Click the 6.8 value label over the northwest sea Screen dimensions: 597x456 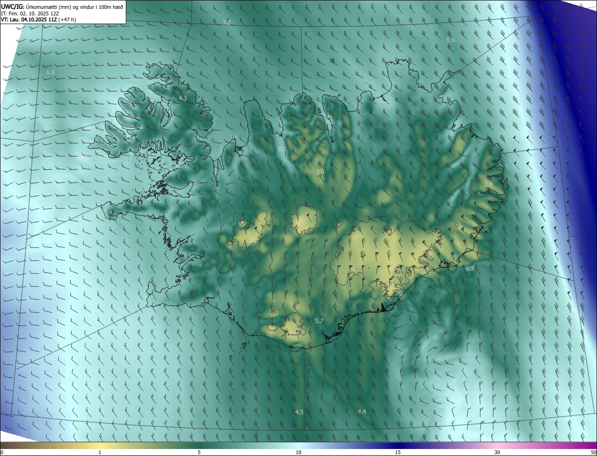pyautogui.click(x=50, y=73)
